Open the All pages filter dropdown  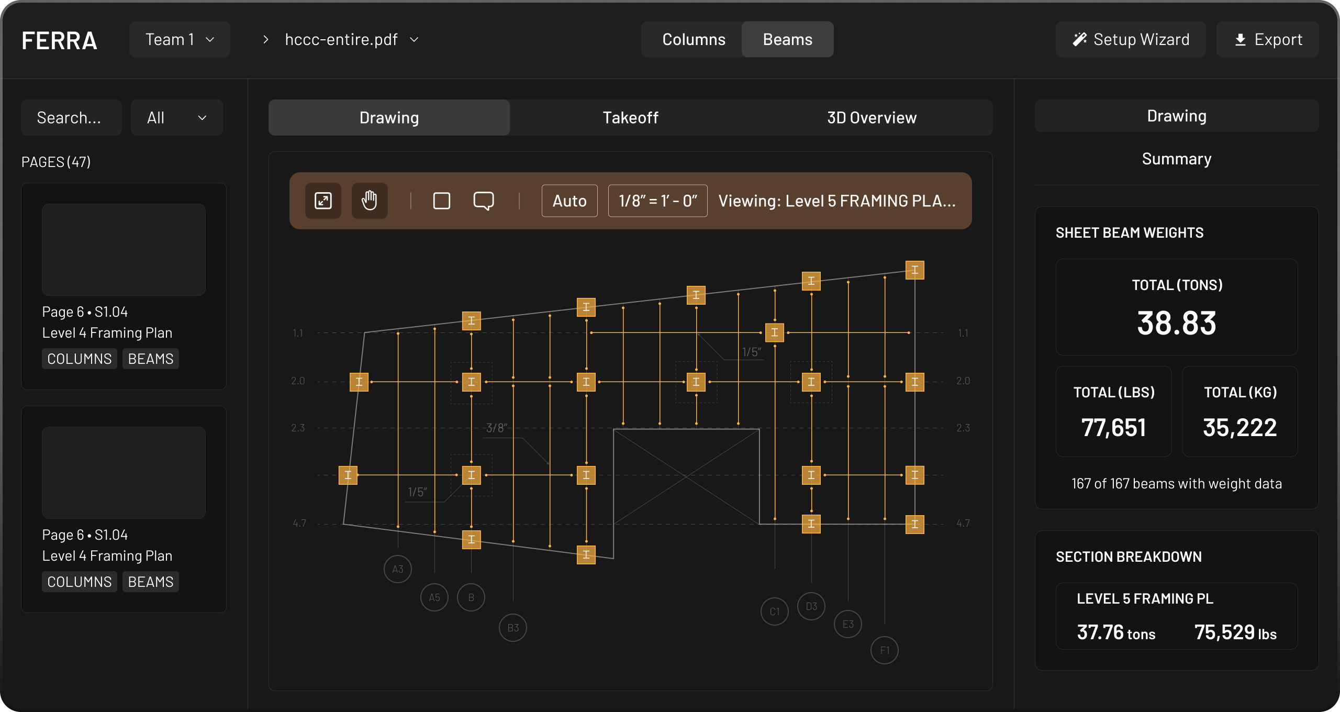tap(176, 118)
